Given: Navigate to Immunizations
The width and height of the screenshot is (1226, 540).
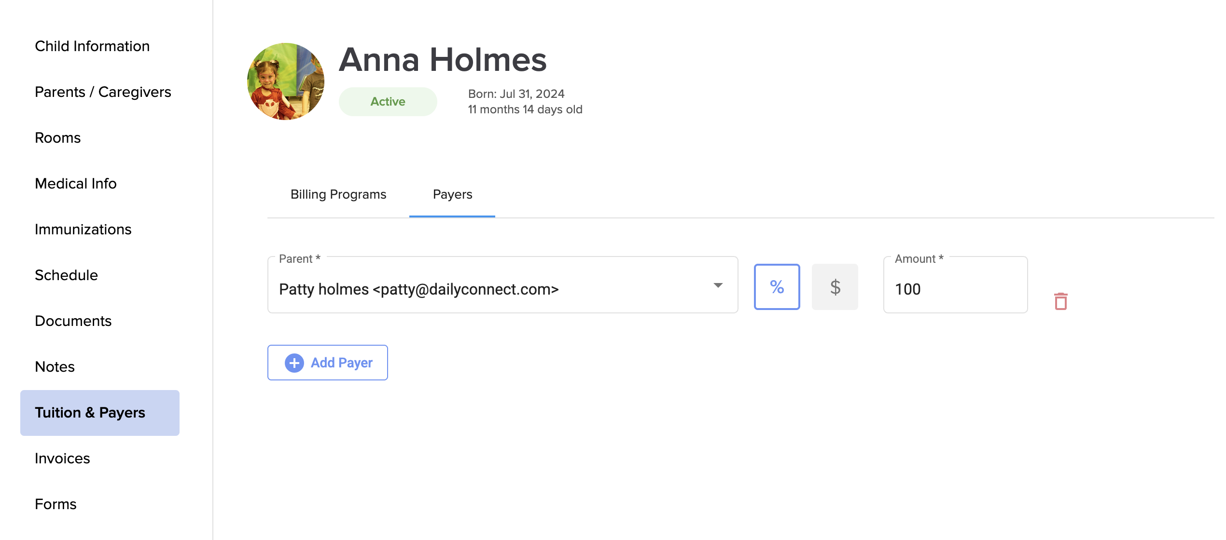Looking at the screenshot, I should (83, 229).
